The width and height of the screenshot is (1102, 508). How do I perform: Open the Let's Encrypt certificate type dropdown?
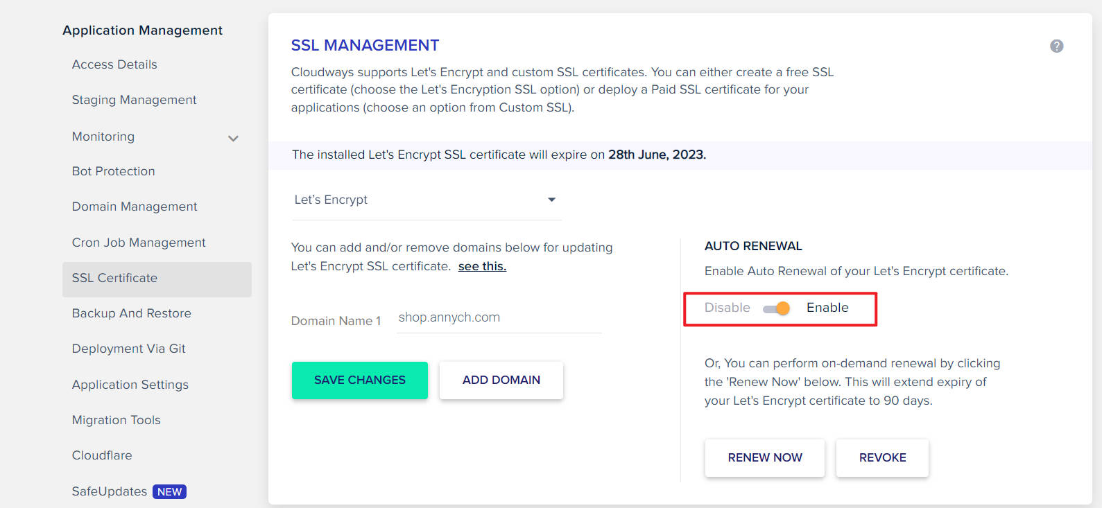click(427, 200)
